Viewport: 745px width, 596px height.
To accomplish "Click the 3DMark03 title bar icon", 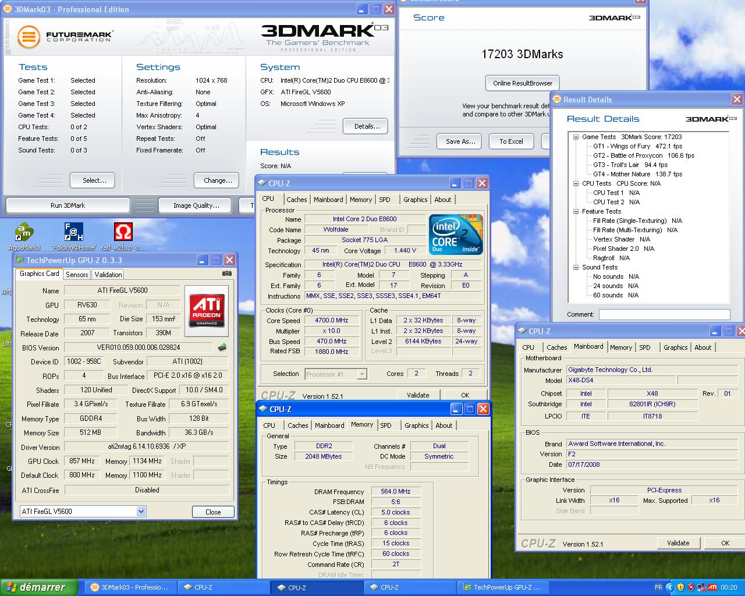I will [x=8, y=9].
